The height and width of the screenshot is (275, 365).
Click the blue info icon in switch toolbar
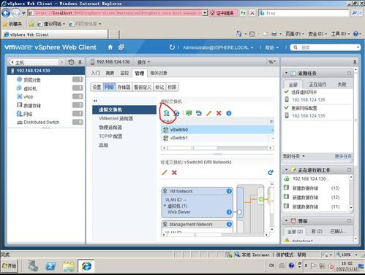(229, 113)
